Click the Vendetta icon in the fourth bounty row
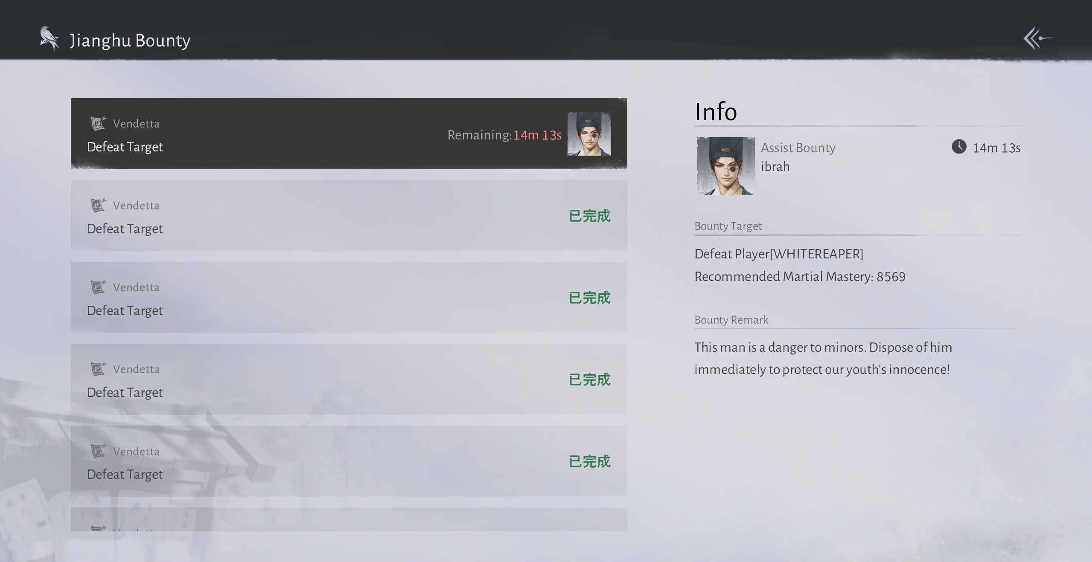 point(98,369)
